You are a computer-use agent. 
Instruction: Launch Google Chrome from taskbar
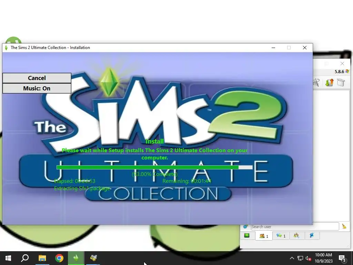[x=59, y=258]
